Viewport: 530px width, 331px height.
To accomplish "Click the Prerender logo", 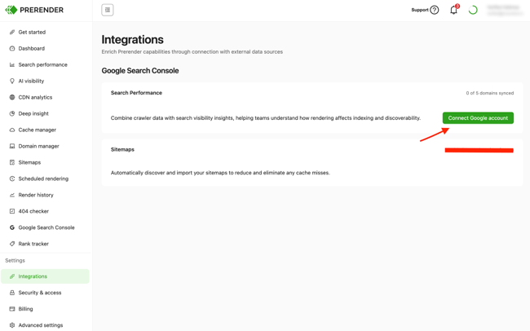I will point(34,10).
